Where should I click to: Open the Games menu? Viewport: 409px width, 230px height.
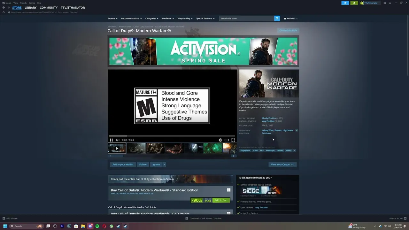coord(32,3)
